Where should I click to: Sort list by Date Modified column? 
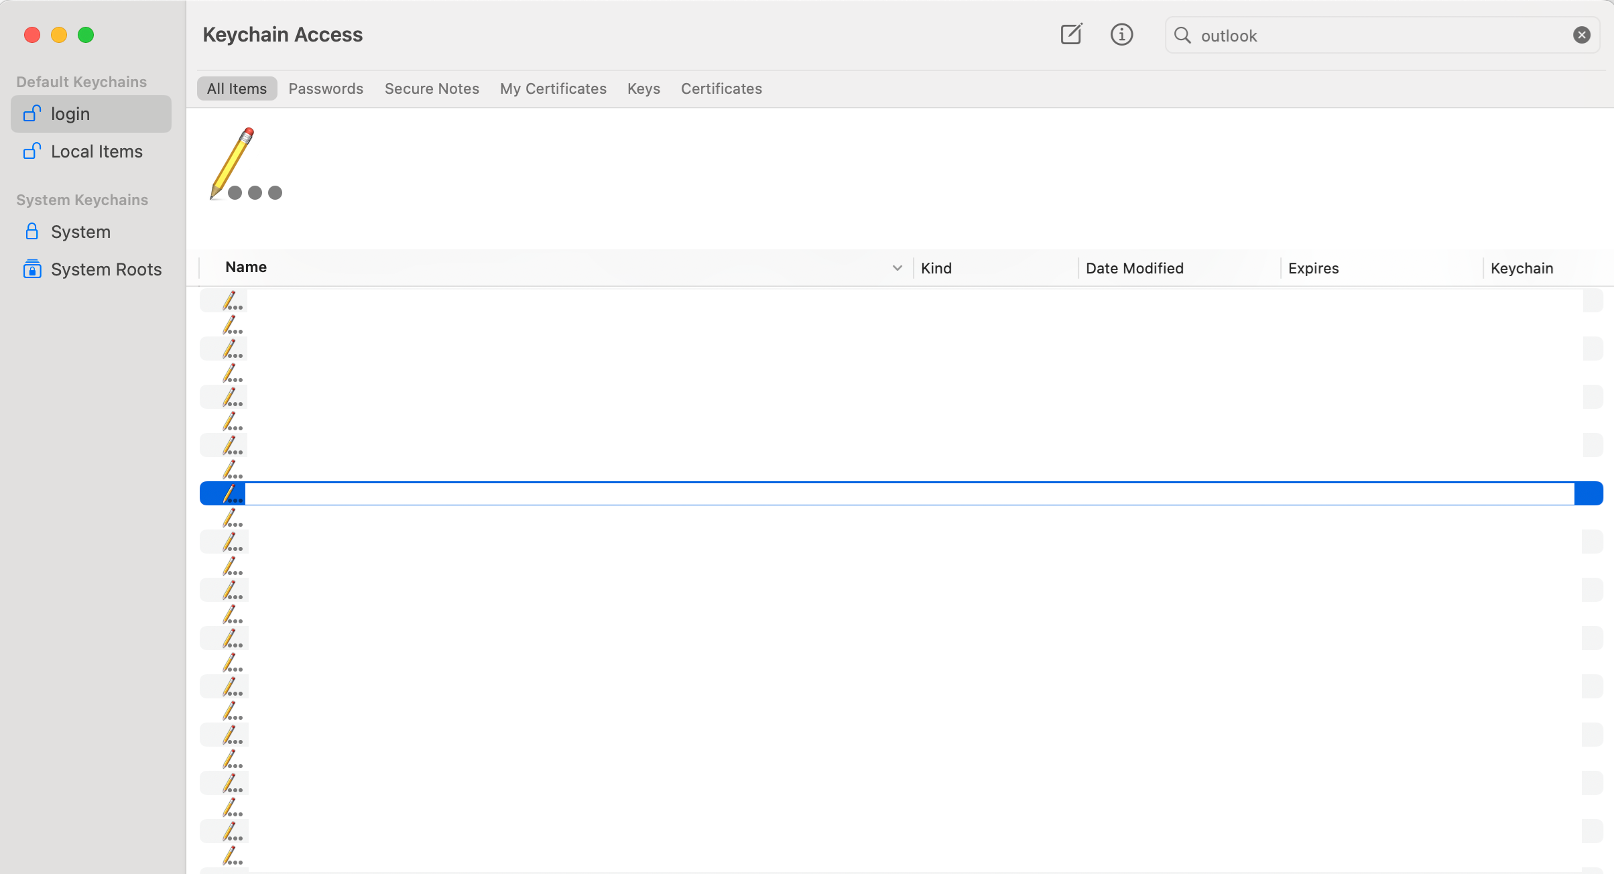point(1134,268)
